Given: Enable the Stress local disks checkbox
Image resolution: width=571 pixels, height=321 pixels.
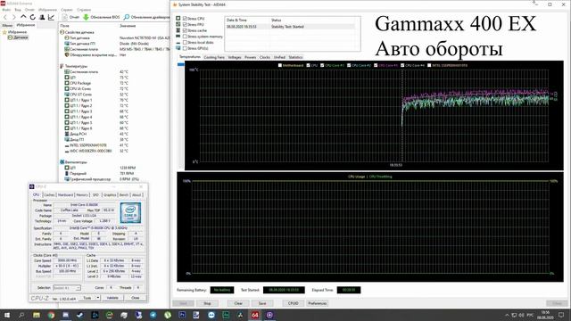Looking at the screenshot, I should tap(185, 42).
